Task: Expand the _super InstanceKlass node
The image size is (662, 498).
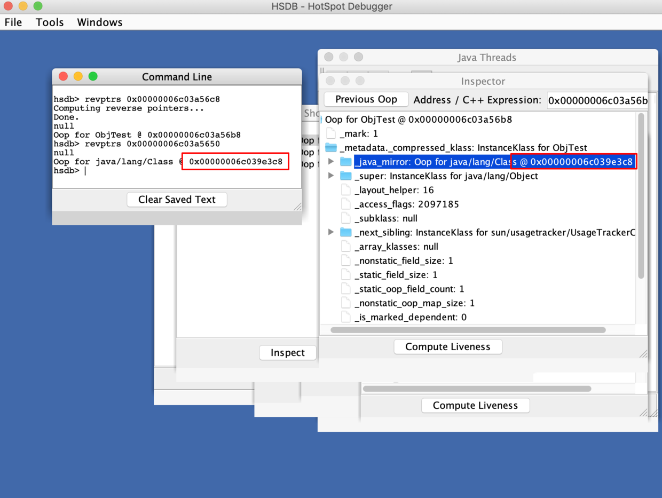Action: click(331, 176)
